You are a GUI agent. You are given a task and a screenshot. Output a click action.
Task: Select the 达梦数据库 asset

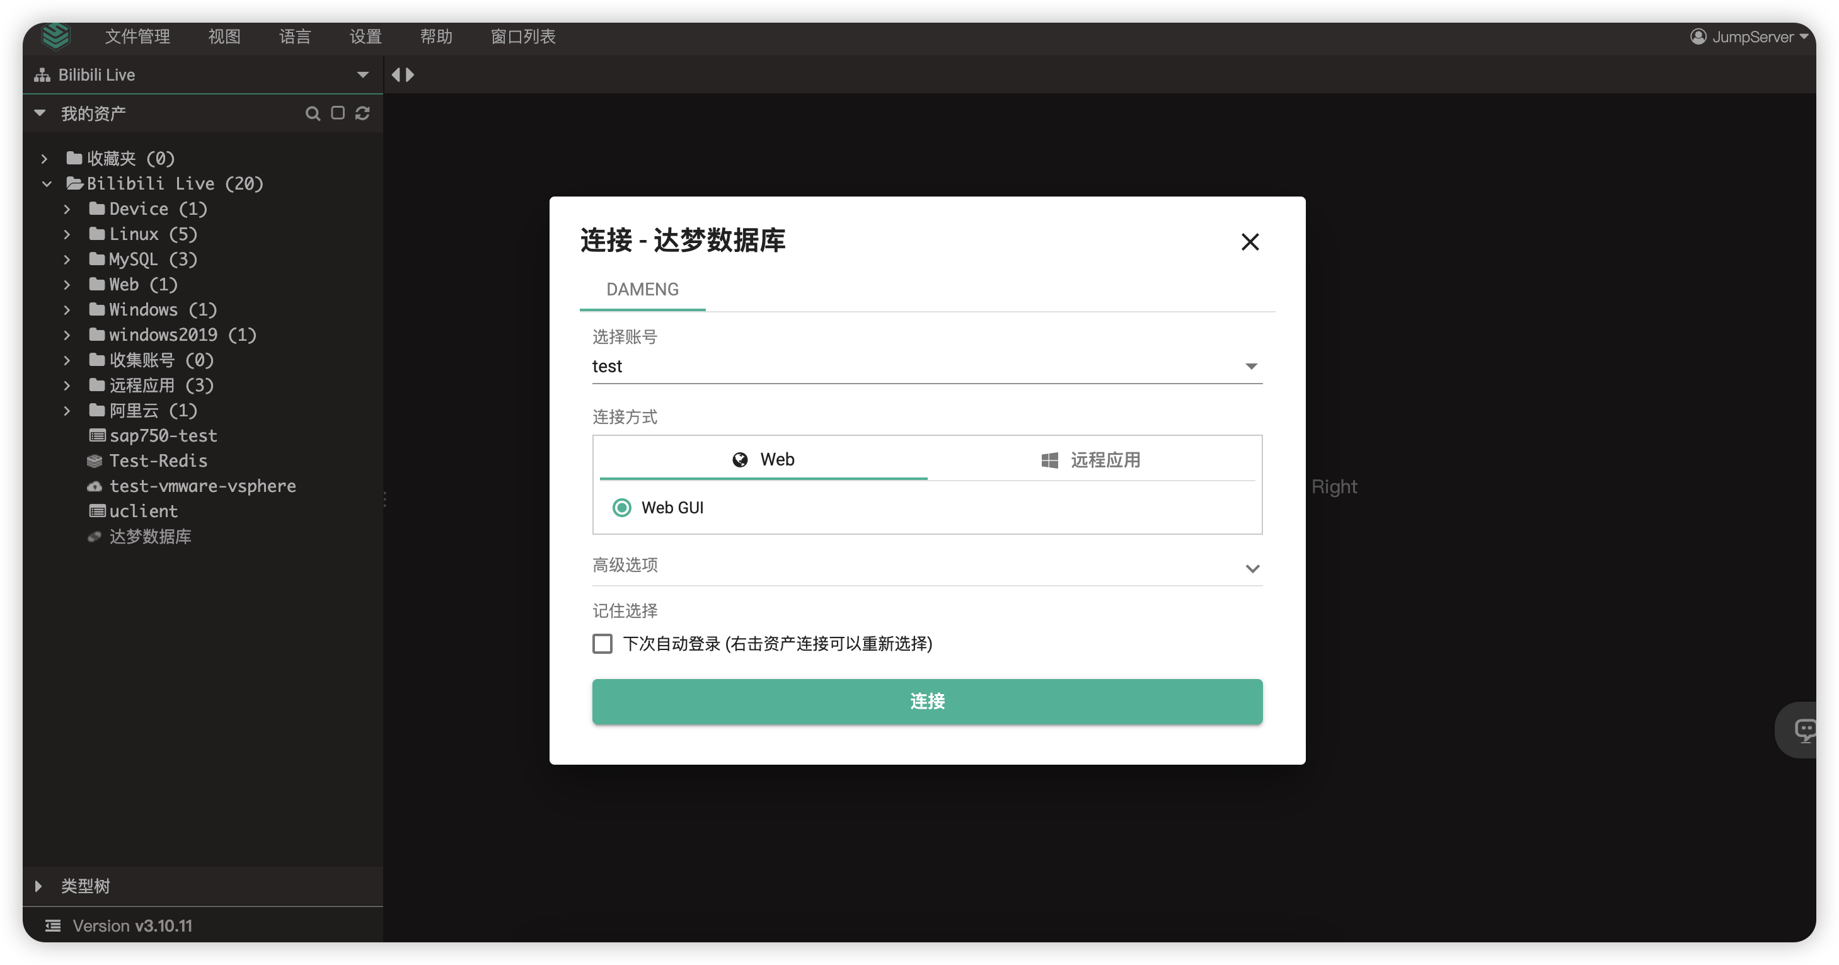(x=150, y=537)
